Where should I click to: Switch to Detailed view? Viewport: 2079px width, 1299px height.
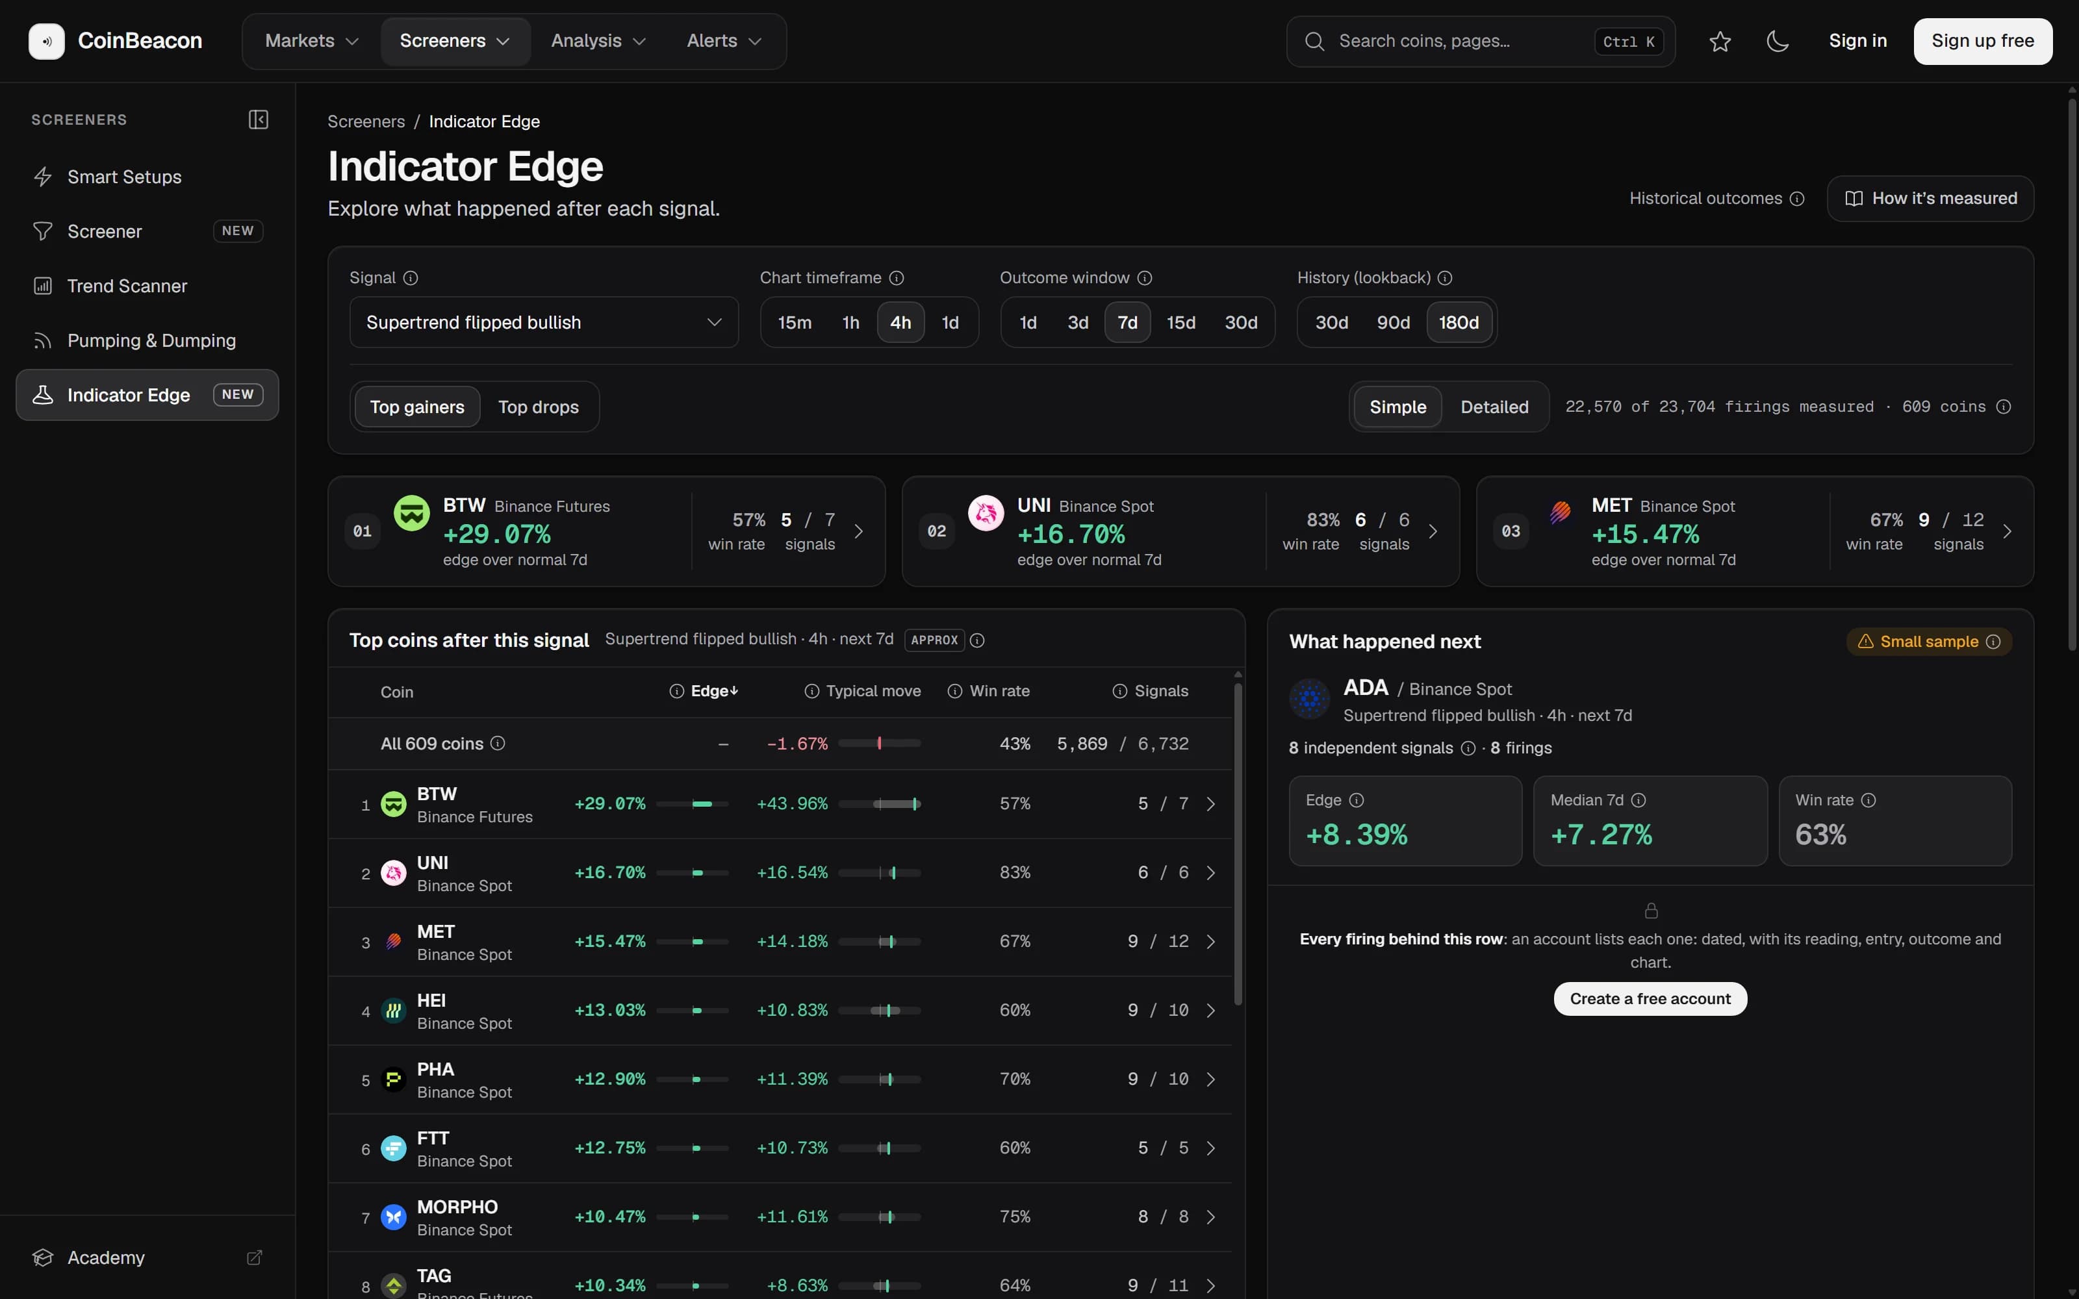pos(1495,407)
